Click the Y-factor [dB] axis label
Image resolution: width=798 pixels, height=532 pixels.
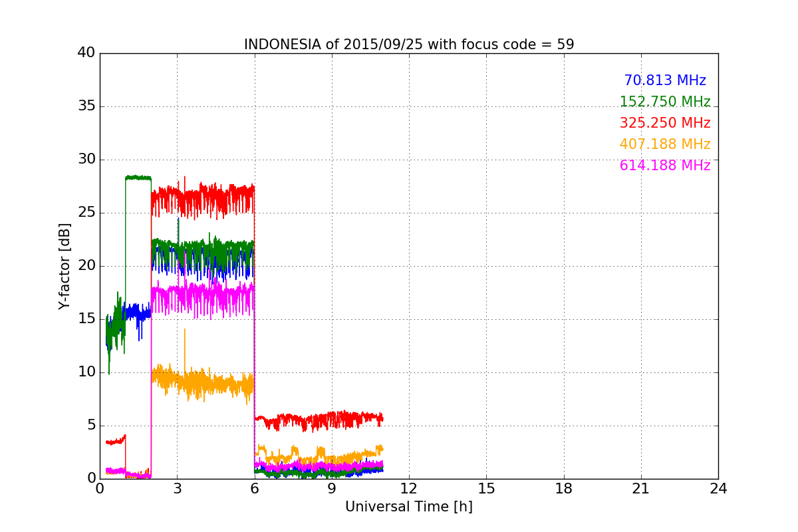65,266
